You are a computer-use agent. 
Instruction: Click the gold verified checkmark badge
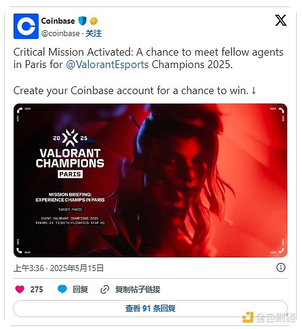pyautogui.click(x=93, y=21)
